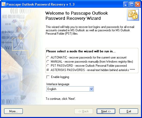Click the disabled << Back button

(x=84, y=111)
